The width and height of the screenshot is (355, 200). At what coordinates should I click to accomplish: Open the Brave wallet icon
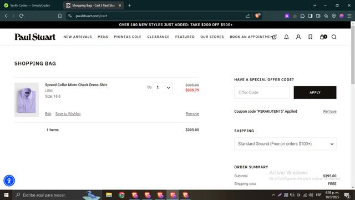point(318,16)
